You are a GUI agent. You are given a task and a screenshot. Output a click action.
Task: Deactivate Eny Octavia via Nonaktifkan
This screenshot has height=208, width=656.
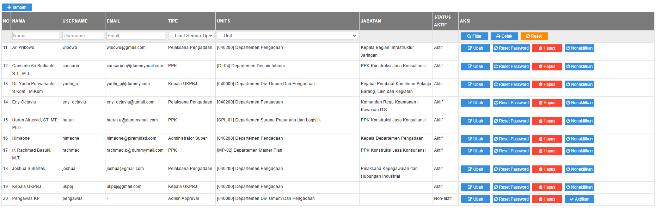[x=579, y=103]
